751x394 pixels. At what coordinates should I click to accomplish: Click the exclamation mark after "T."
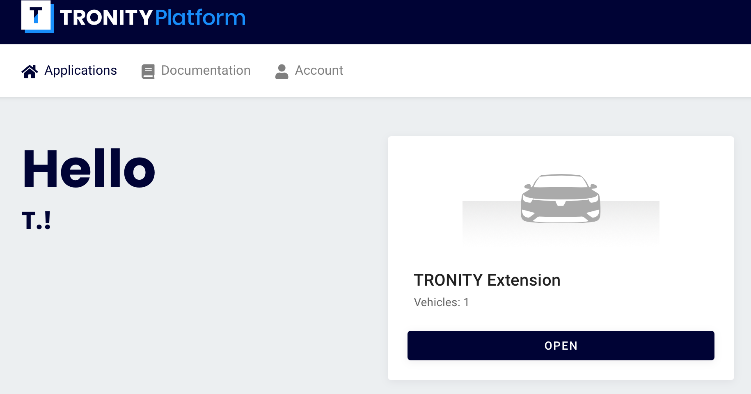point(48,221)
